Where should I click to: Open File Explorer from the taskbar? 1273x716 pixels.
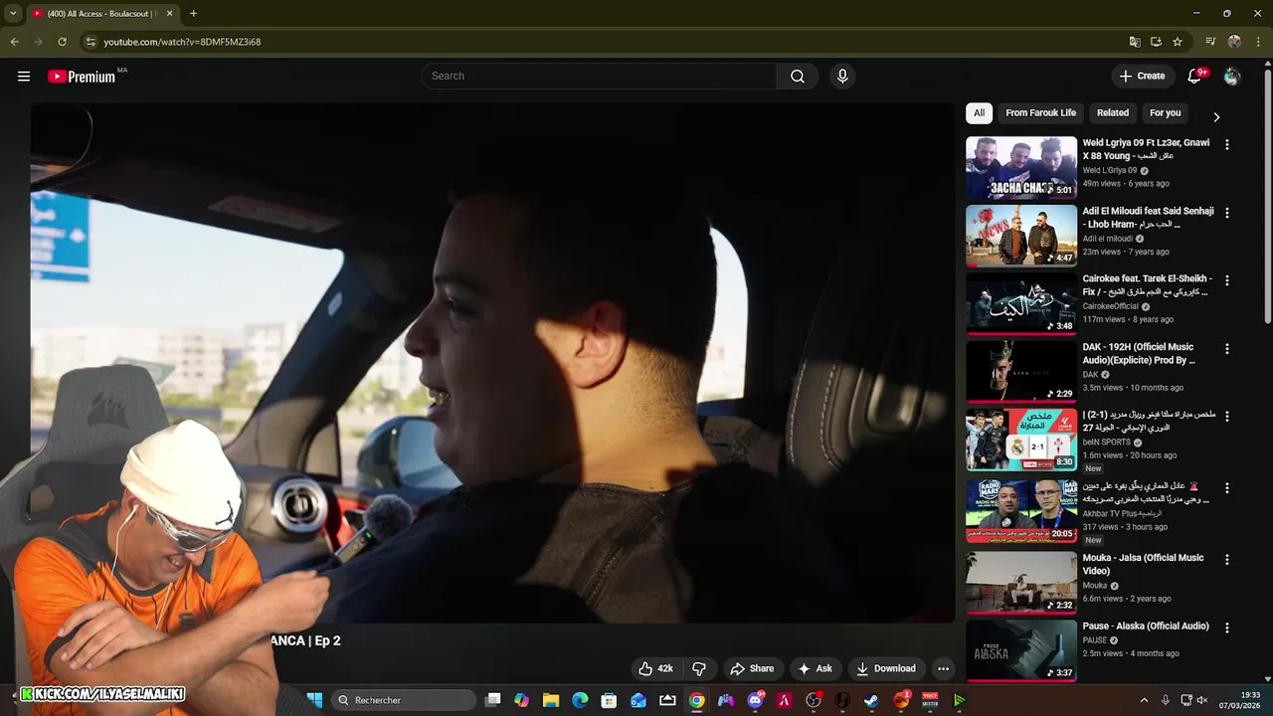click(x=551, y=700)
